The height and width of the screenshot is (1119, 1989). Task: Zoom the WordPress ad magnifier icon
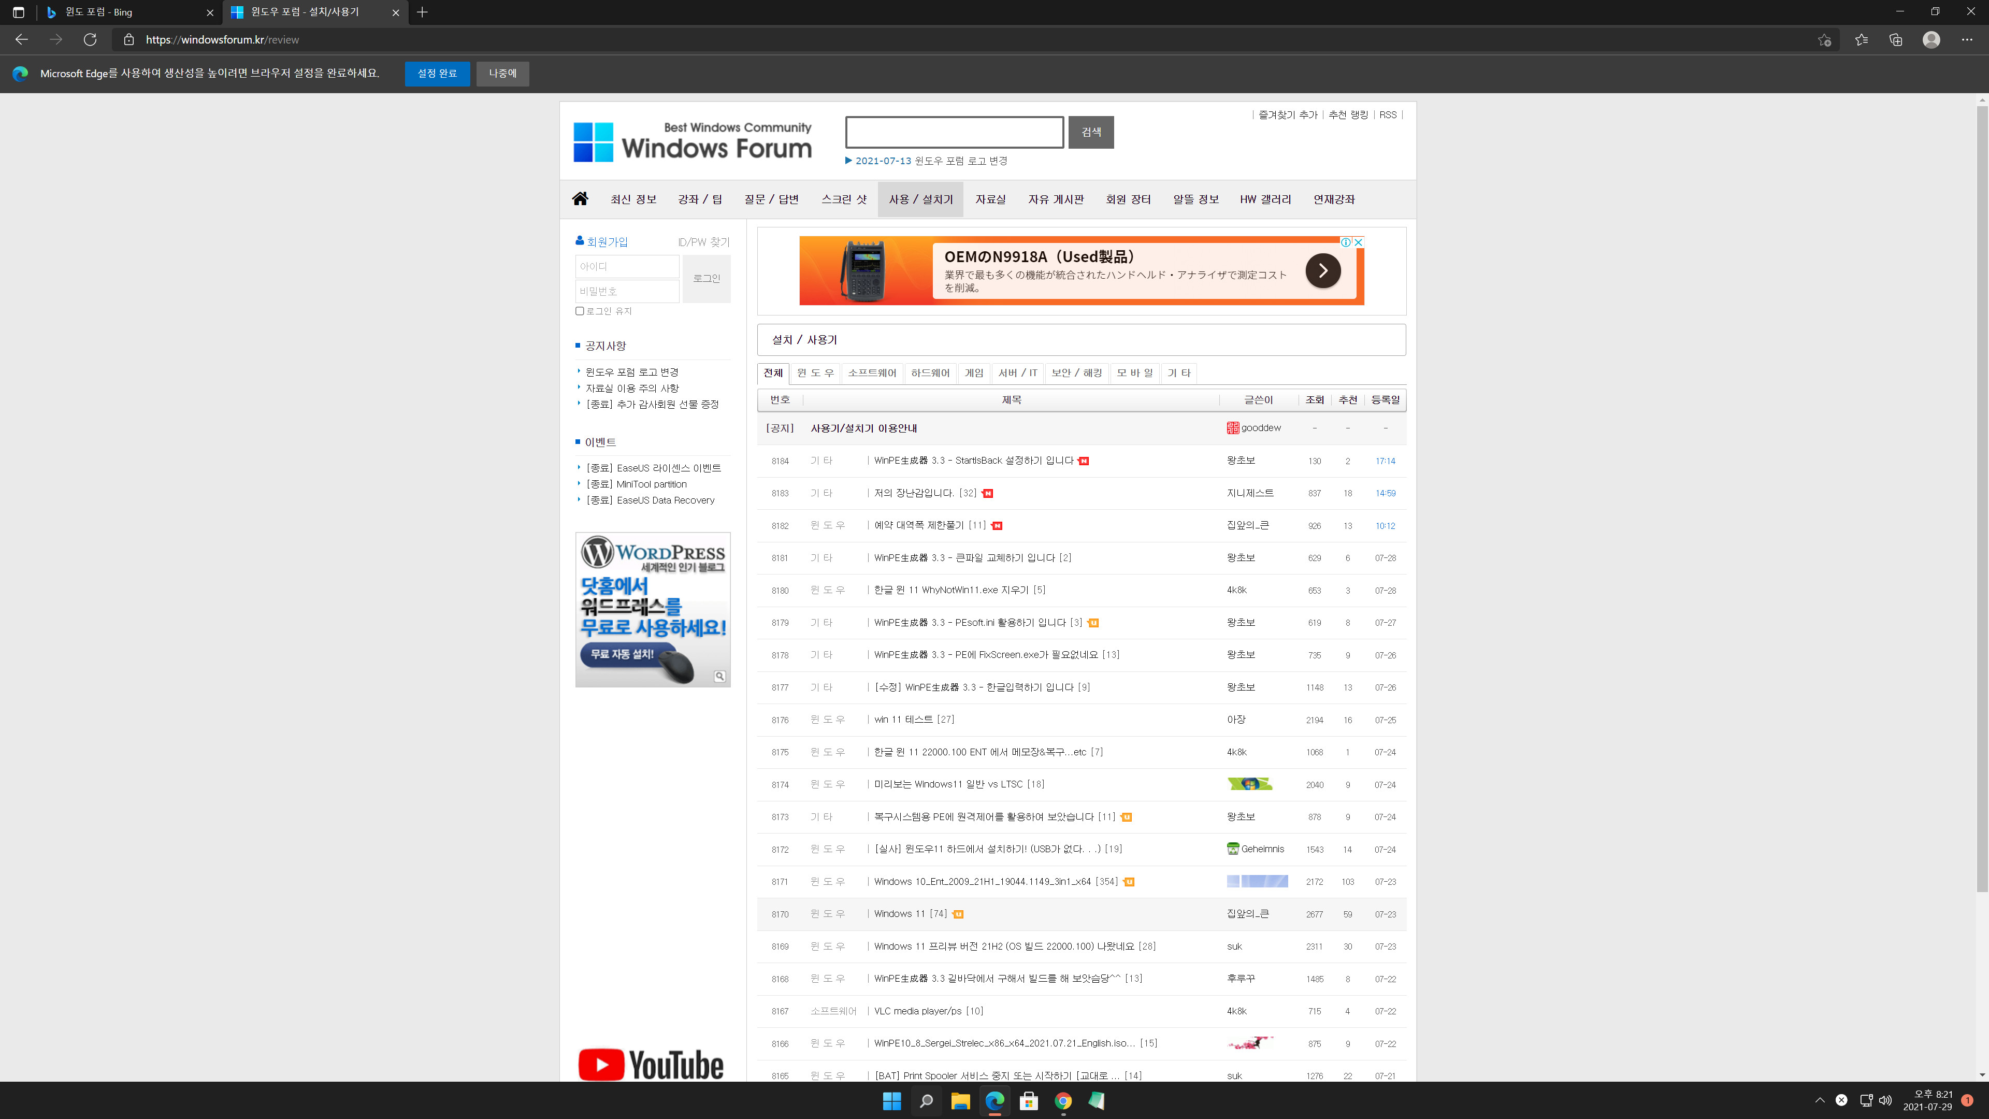tap(719, 677)
